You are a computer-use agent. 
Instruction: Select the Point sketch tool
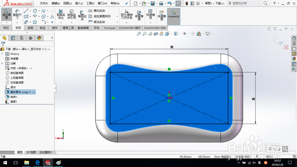[x=52, y=22]
